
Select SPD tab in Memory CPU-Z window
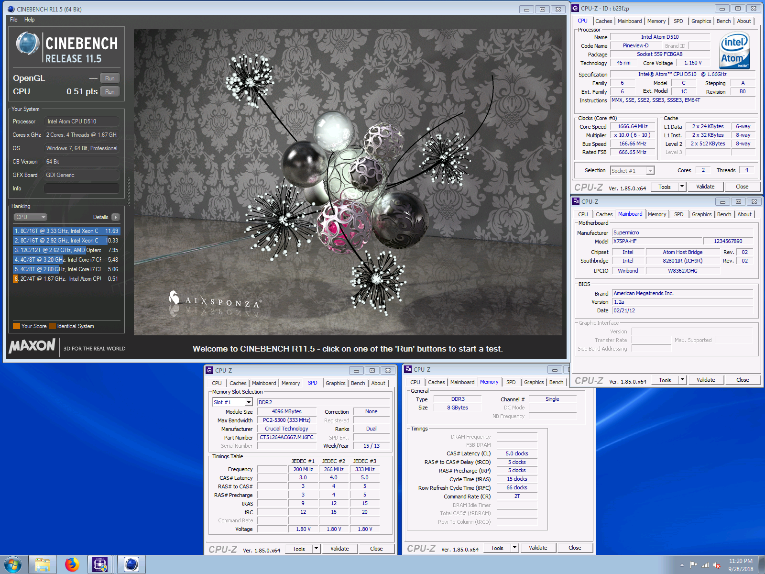point(511,382)
